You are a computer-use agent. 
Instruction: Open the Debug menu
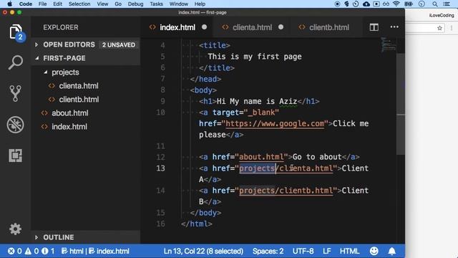[x=135, y=4]
